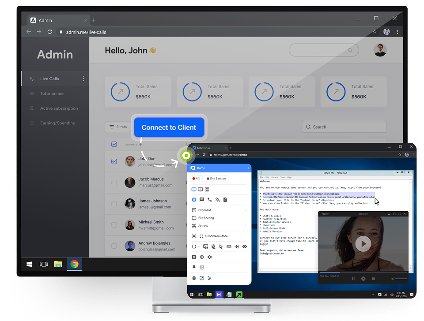Image resolution: width=424 pixels, height=321 pixels.
Task: Click the RSS feed icon
Action: tap(209, 278)
